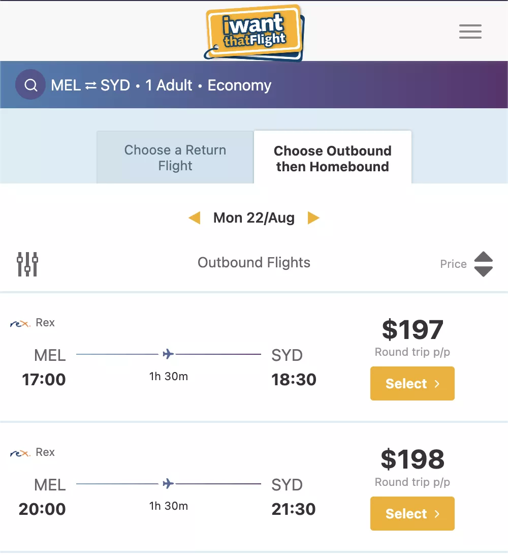This screenshot has height=555, width=508.
Task: Click the search magnifier icon
Action: (31, 85)
